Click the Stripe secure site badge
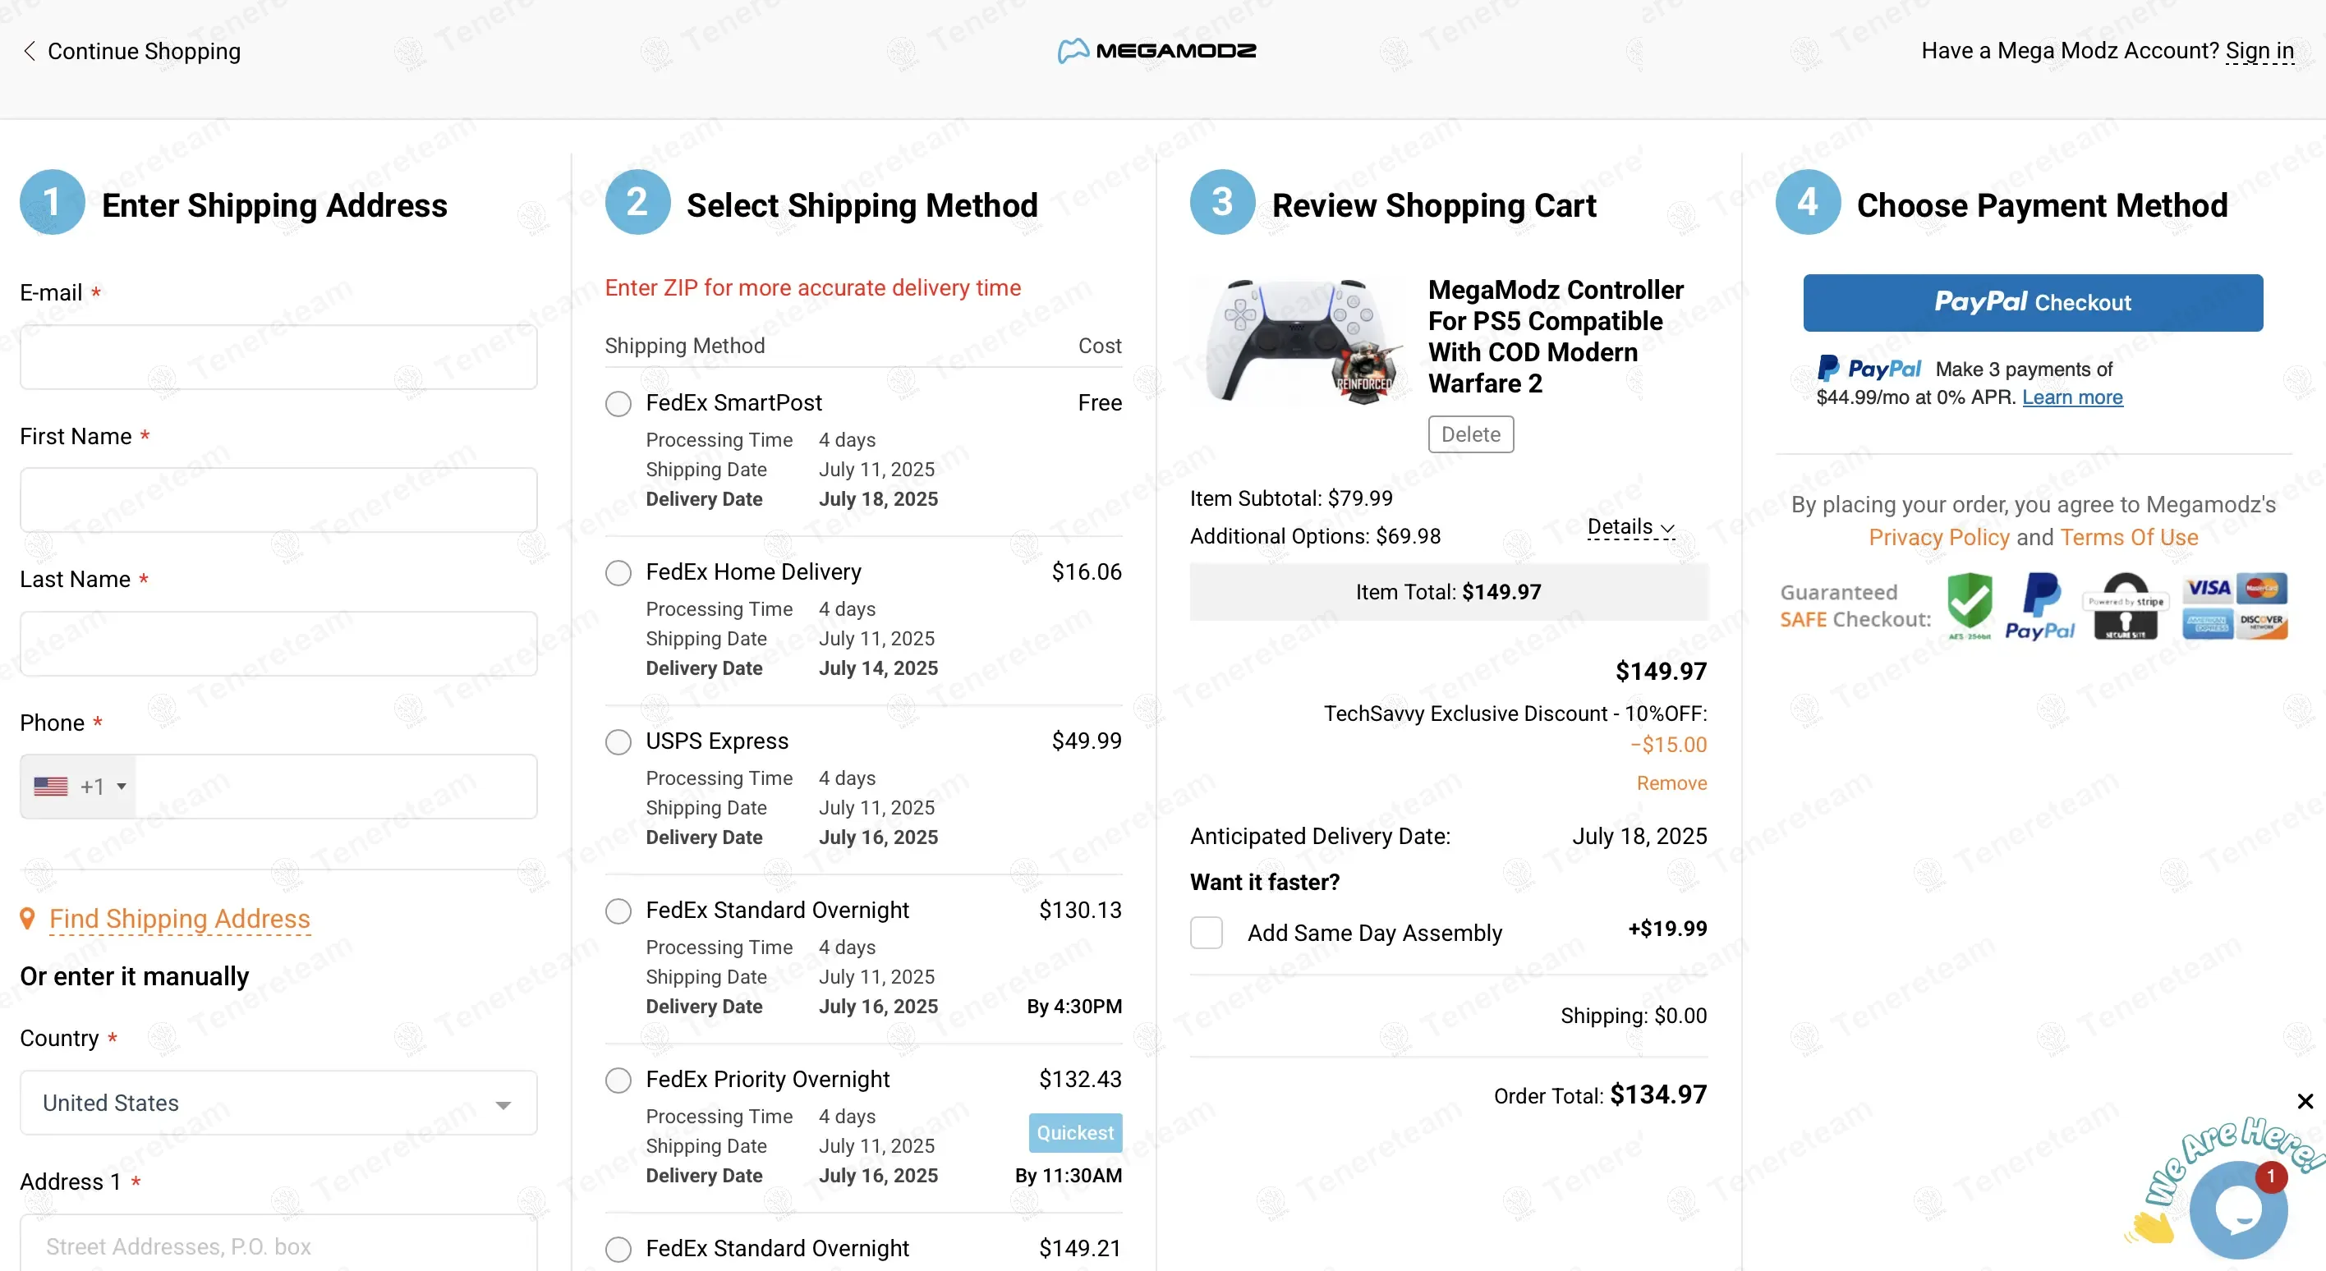Viewport: 2326px width, 1271px height. pos(2126,606)
